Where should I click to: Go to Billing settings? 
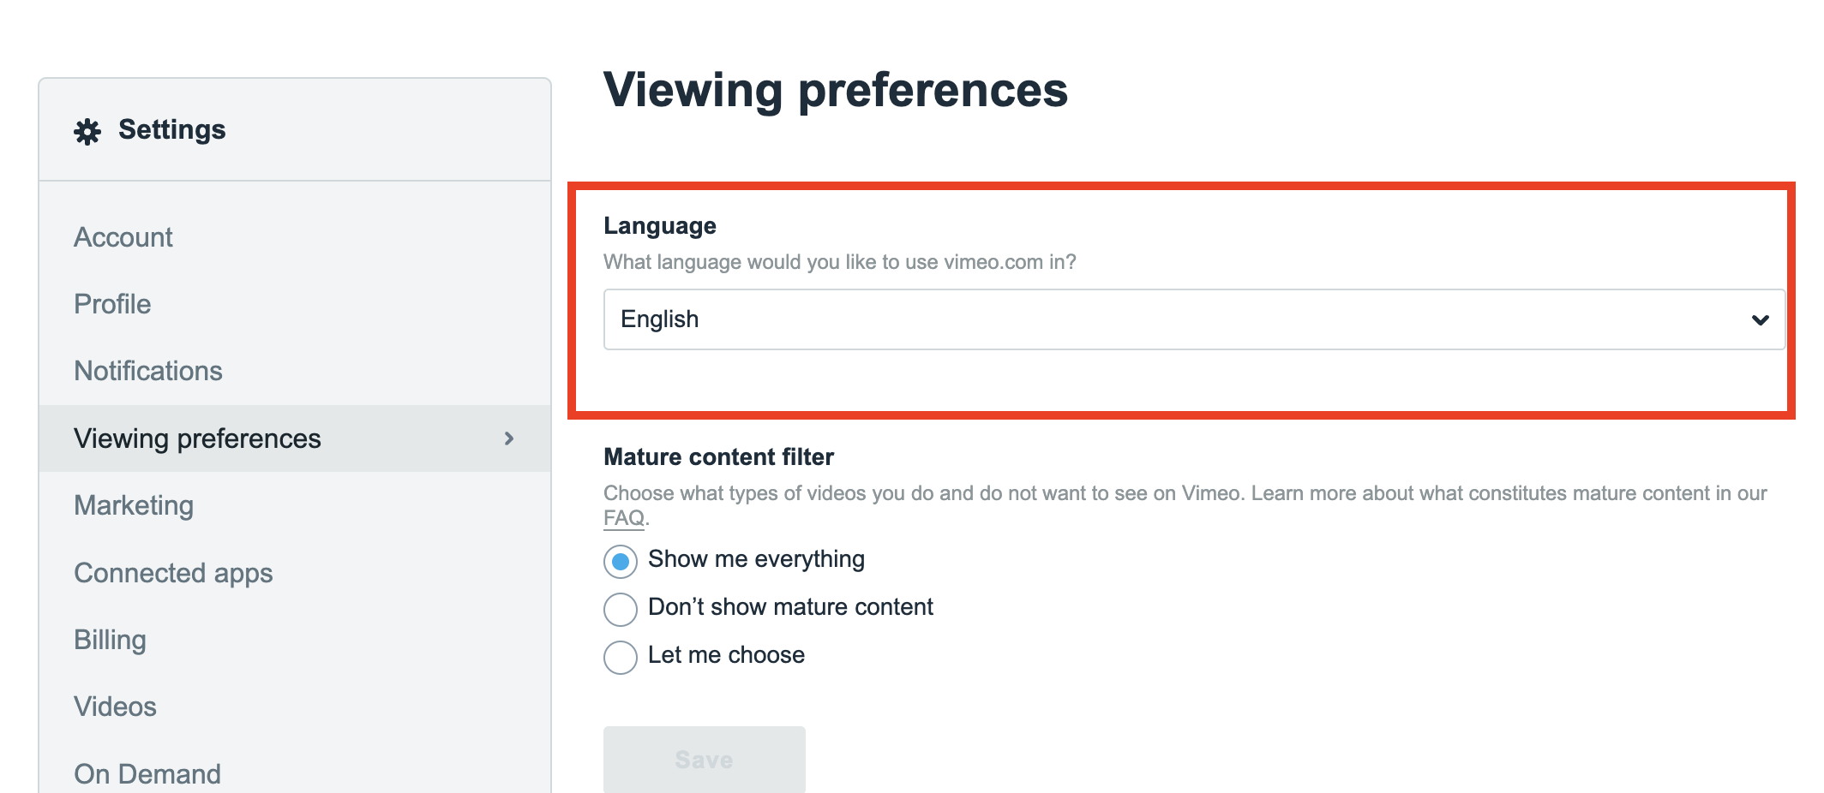110,640
